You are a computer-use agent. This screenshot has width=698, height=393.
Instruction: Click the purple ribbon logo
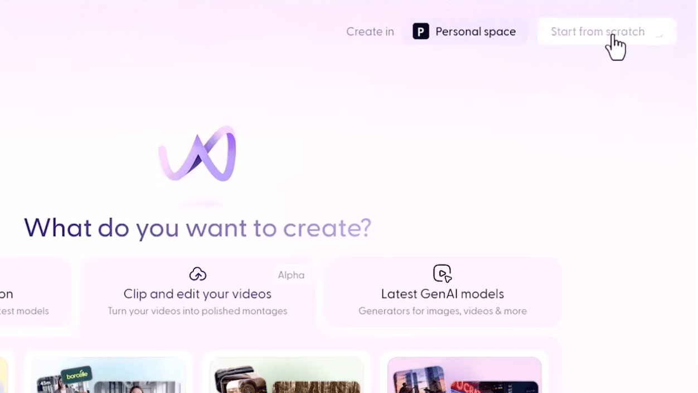point(197,154)
